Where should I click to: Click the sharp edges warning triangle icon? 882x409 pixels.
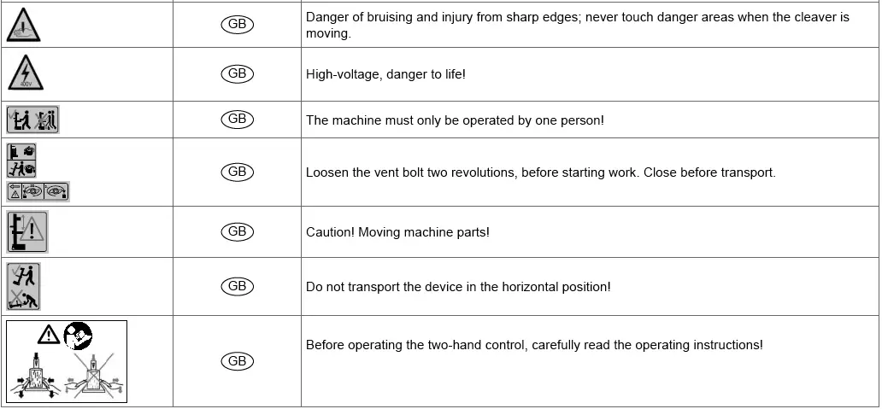click(23, 26)
